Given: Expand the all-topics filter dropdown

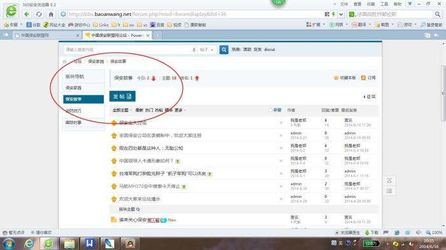Looking at the screenshot, I should pos(122,110).
